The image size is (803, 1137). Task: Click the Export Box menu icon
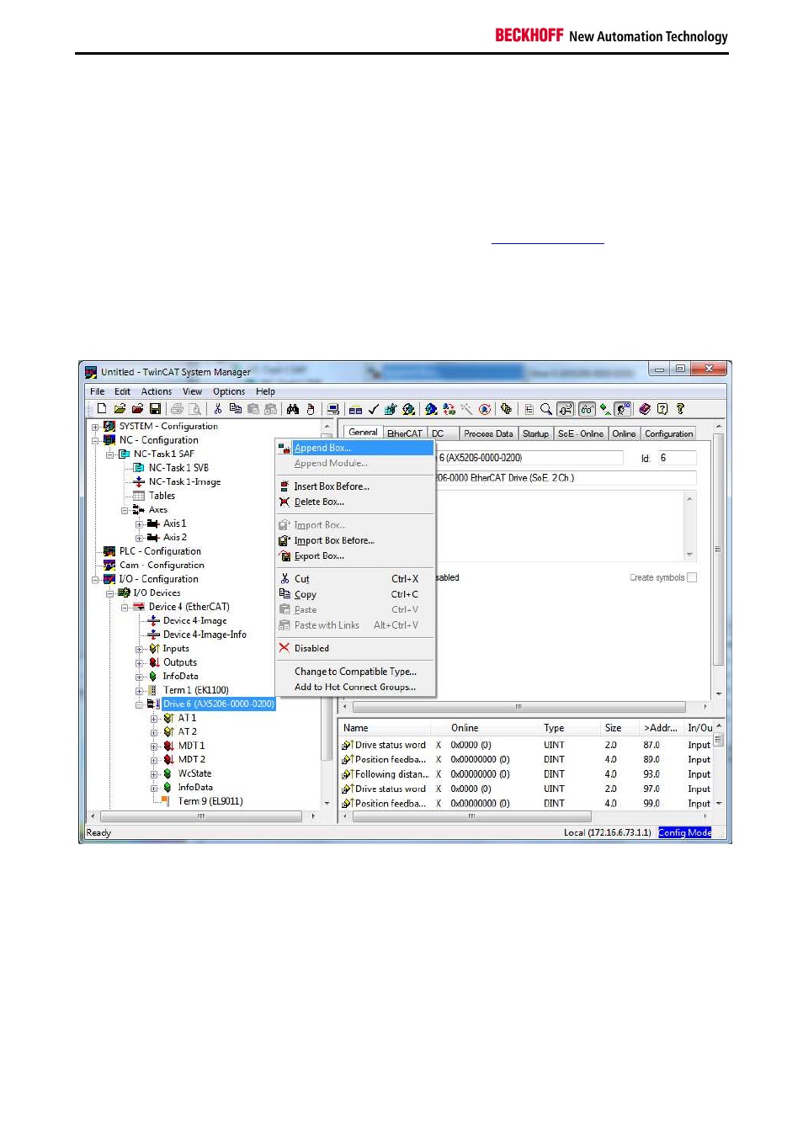tap(285, 556)
